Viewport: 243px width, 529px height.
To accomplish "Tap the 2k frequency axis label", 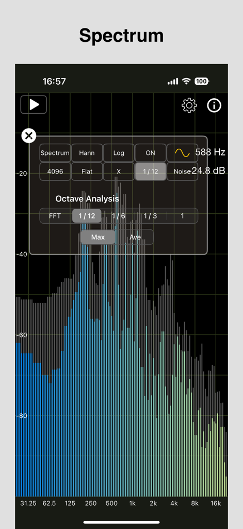I will 153,503.
